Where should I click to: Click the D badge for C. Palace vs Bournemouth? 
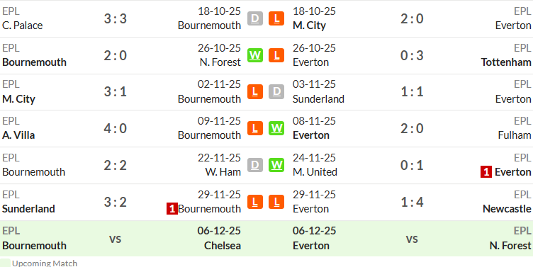(x=255, y=18)
